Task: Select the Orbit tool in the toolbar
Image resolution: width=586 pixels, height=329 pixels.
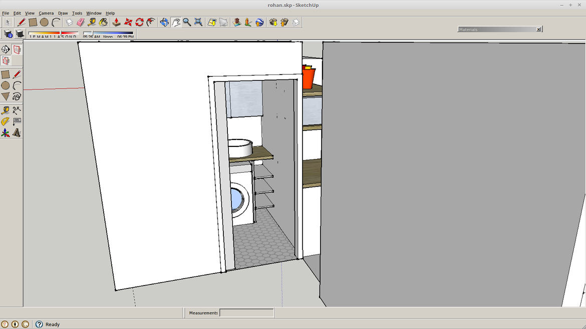Action: click(164, 22)
